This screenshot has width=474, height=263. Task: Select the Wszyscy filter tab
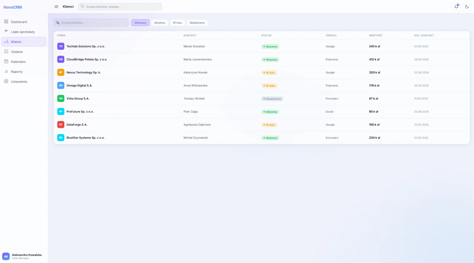(140, 23)
